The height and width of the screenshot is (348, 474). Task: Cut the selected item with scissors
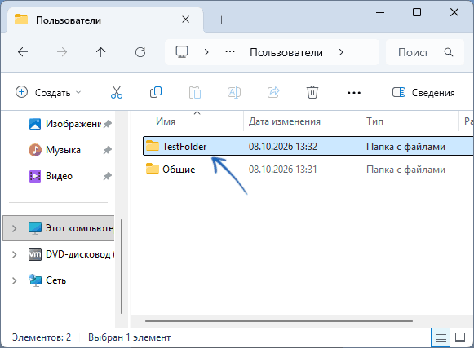point(117,92)
